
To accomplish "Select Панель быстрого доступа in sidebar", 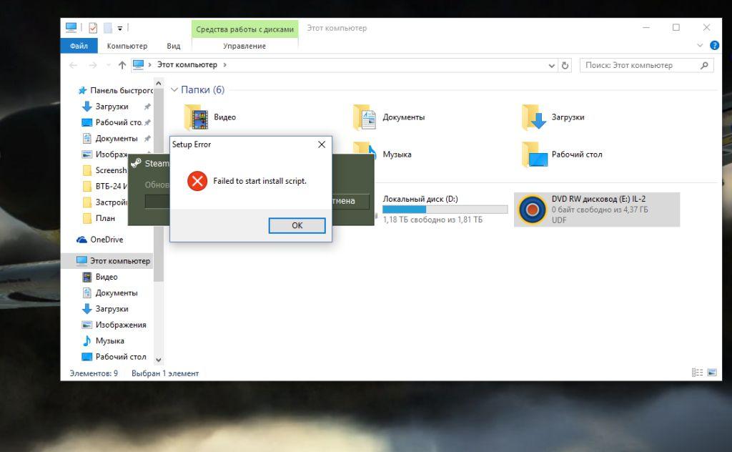I will click(x=116, y=90).
